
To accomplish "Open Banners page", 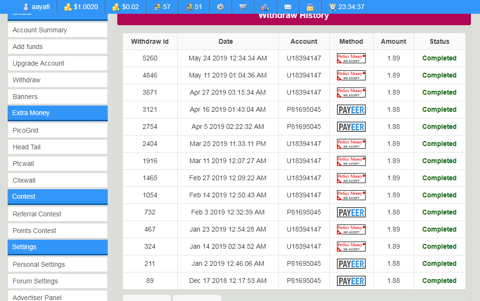I will click(58, 97).
